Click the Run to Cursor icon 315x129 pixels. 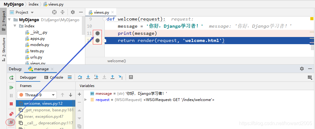pyautogui.click(x=121, y=77)
